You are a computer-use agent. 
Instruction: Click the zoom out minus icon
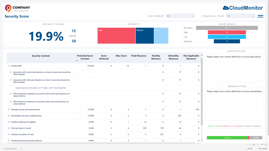pyautogui.click(x=246, y=144)
